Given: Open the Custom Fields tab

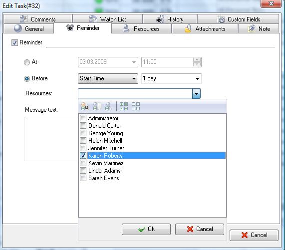Looking at the screenshot, I should click(238, 19).
